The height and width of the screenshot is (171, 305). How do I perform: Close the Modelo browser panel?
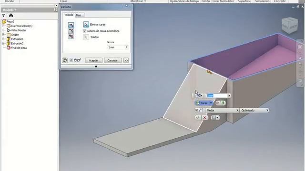coord(56,6)
